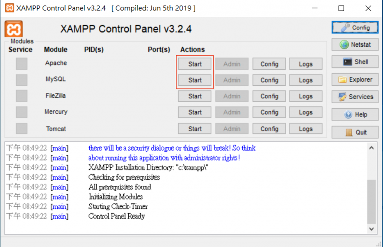Click the Tomcat module name

[x=56, y=129]
